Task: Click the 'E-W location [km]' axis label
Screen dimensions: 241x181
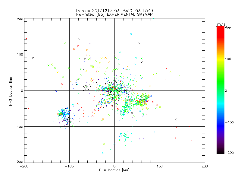Action: [114, 170]
